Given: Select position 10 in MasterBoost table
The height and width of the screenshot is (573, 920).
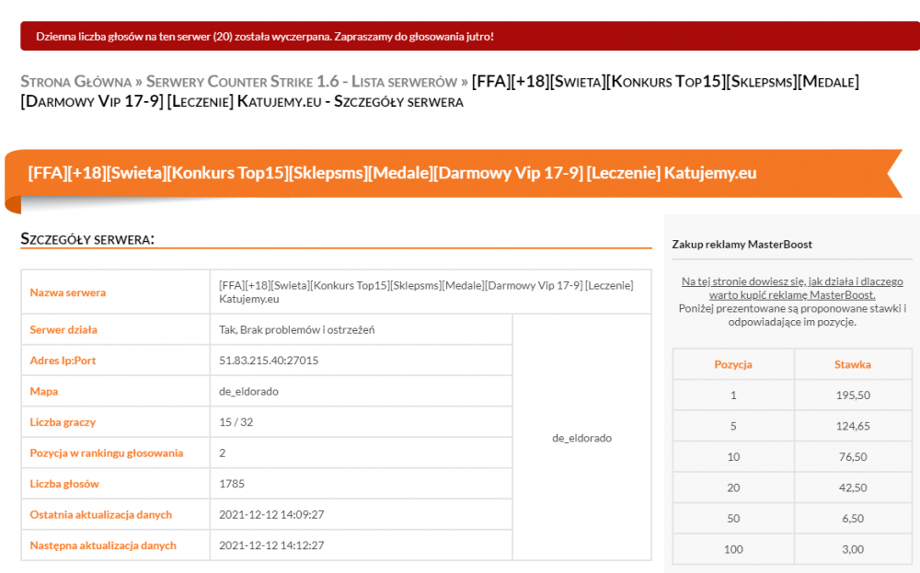Looking at the screenshot, I should pyautogui.click(x=733, y=457).
